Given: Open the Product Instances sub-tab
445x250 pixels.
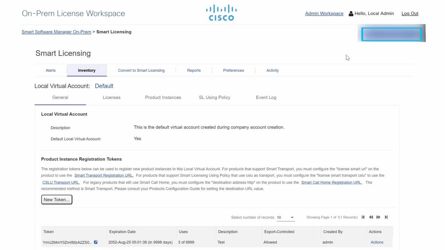Looking at the screenshot, I should [163, 98].
